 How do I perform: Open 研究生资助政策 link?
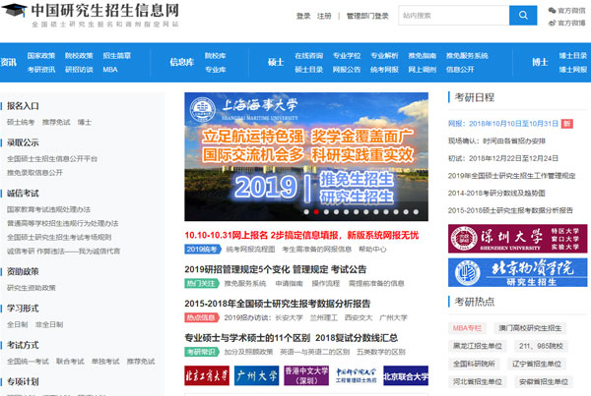(32, 288)
